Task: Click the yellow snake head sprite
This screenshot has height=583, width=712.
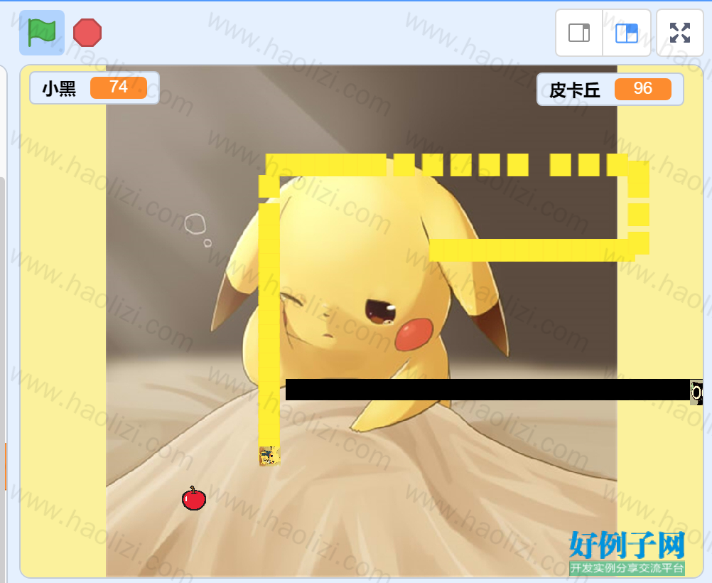Action: pos(269,456)
